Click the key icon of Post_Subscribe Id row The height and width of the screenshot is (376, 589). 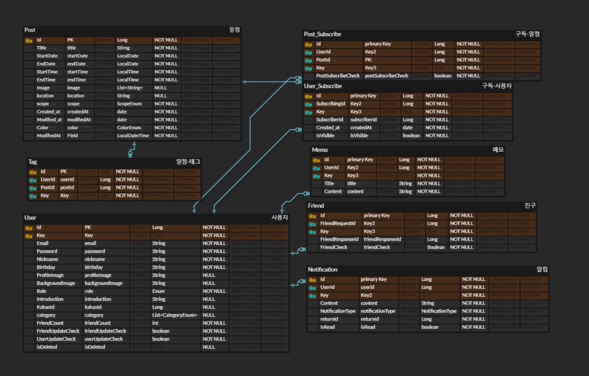308,44
